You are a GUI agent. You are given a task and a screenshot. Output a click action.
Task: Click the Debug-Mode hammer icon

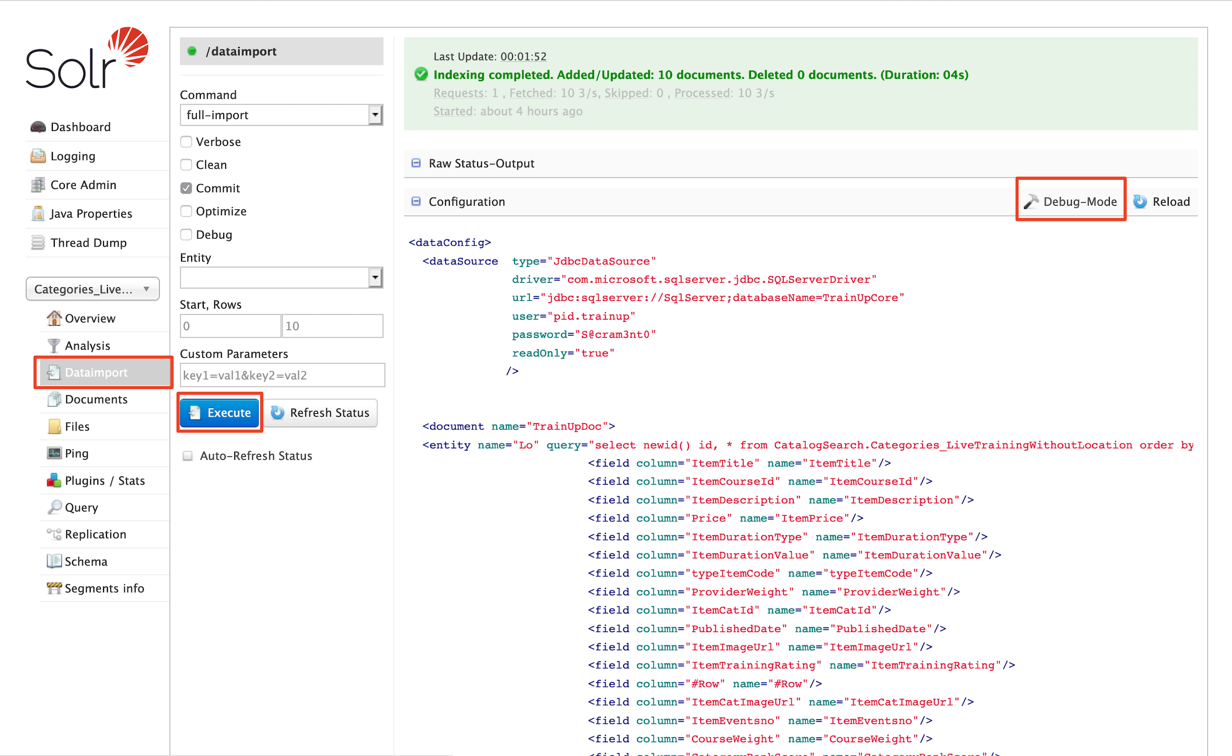coord(1030,202)
